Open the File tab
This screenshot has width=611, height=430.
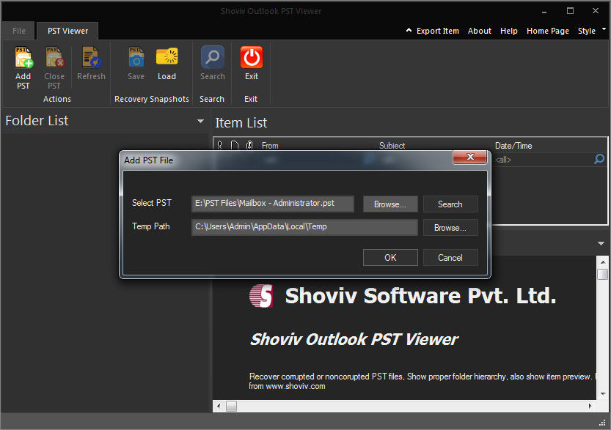click(x=19, y=31)
